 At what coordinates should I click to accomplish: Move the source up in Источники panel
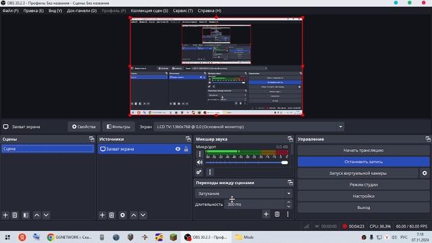click(134, 215)
